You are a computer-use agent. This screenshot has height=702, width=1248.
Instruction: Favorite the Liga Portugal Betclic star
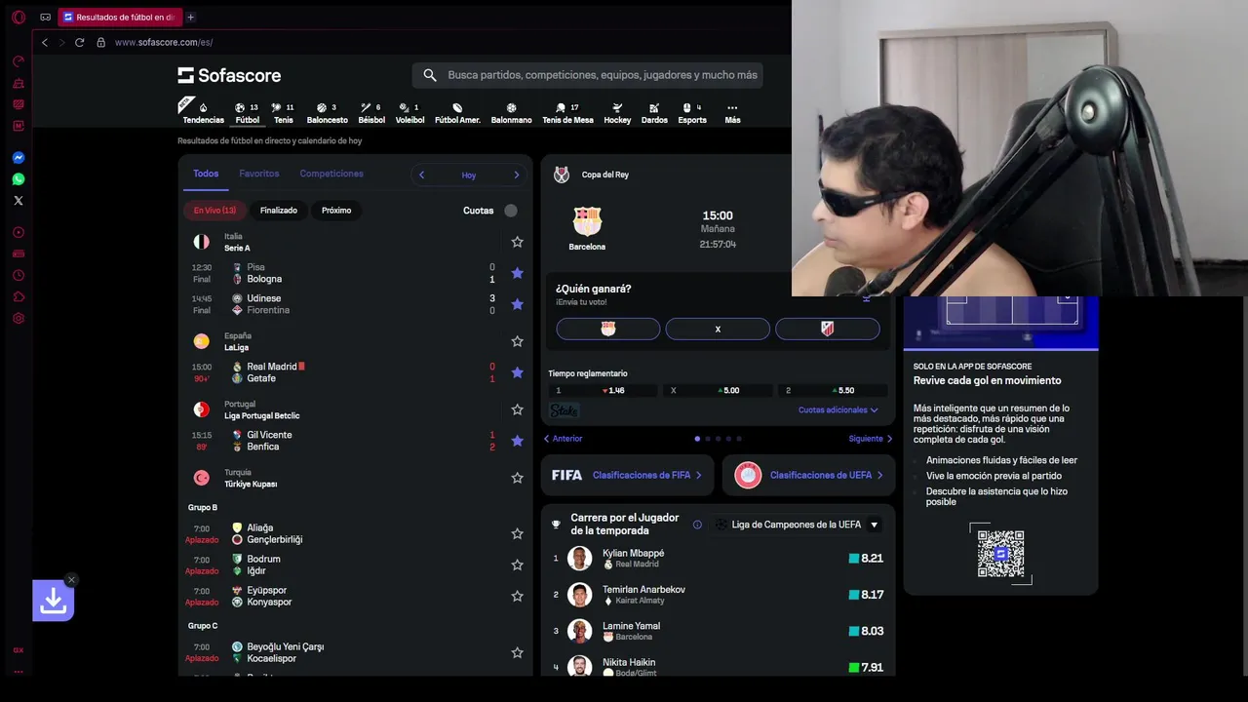518,409
